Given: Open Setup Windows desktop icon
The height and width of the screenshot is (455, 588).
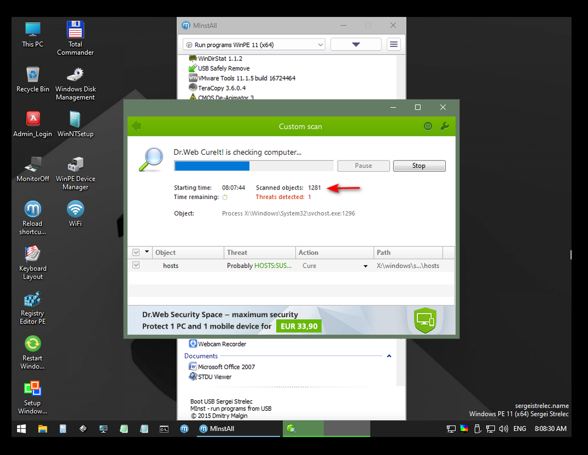Looking at the screenshot, I should click(32, 397).
